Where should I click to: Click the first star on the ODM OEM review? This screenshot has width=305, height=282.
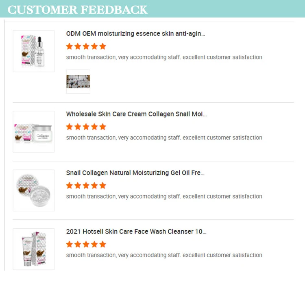pyautogui.click(x=70, y=46)
